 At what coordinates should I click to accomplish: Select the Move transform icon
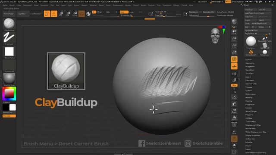coord(61,14)
